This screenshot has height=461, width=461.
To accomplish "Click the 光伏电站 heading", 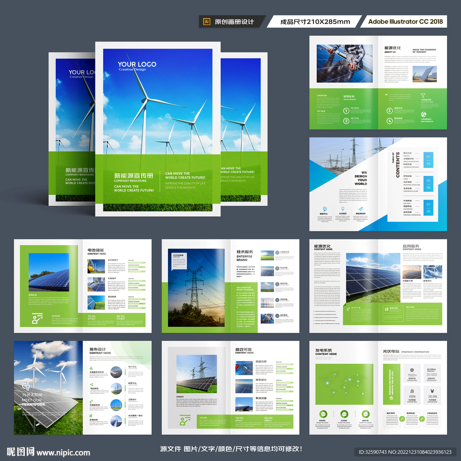I will pos(391,351).
